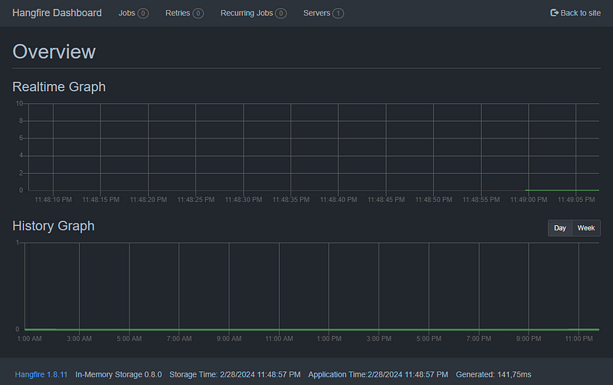Click the 11:48:10 PM realtime axis label

point(53,200)
